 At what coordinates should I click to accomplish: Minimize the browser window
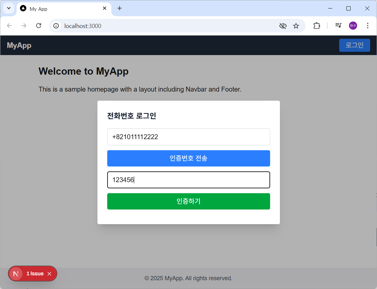coord(330,8)
